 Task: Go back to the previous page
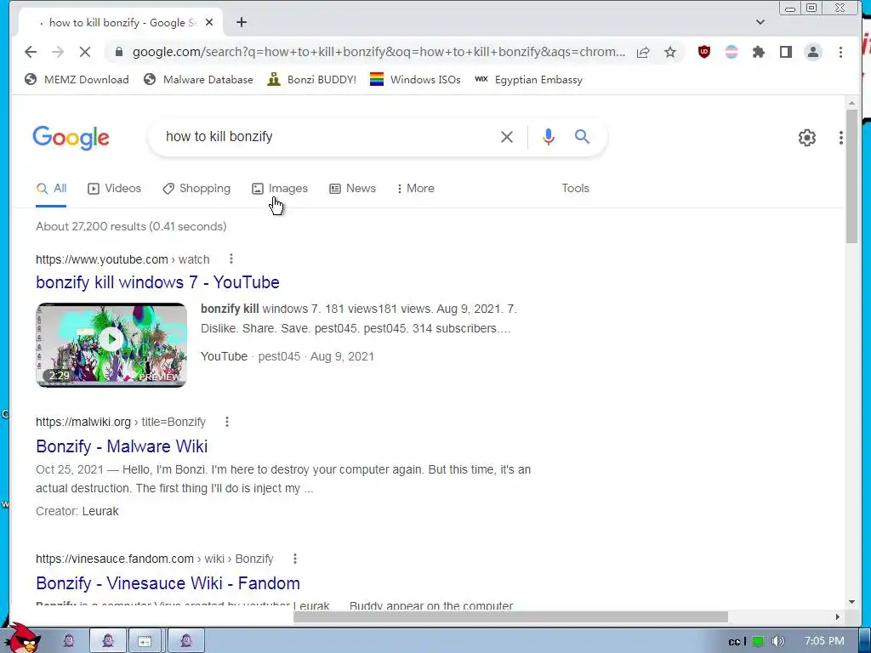tap(31, 52)
